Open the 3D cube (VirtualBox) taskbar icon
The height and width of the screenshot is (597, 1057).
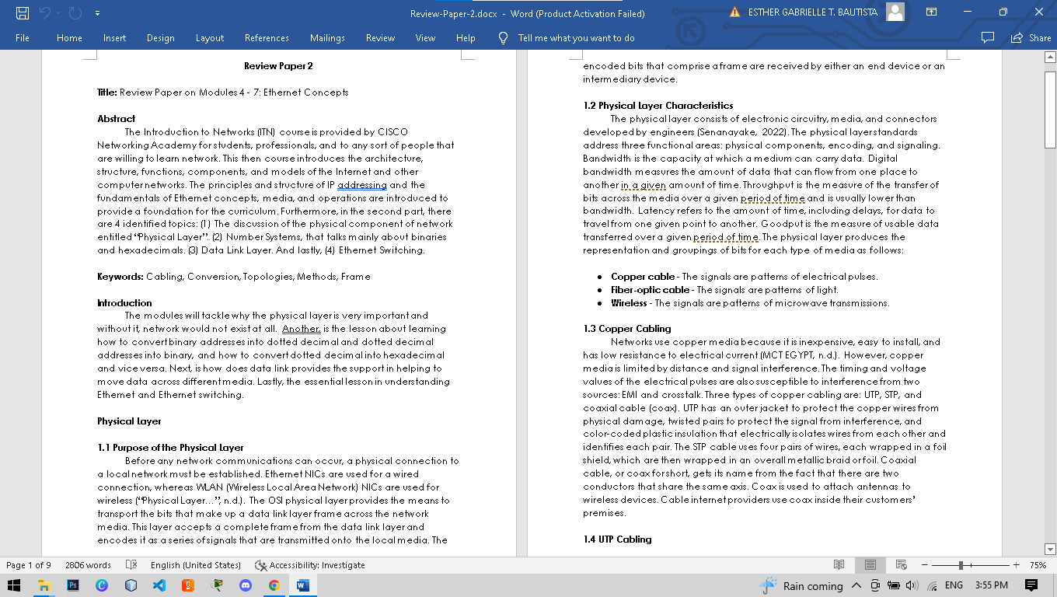pyautogui.click(x=131, y=585)
